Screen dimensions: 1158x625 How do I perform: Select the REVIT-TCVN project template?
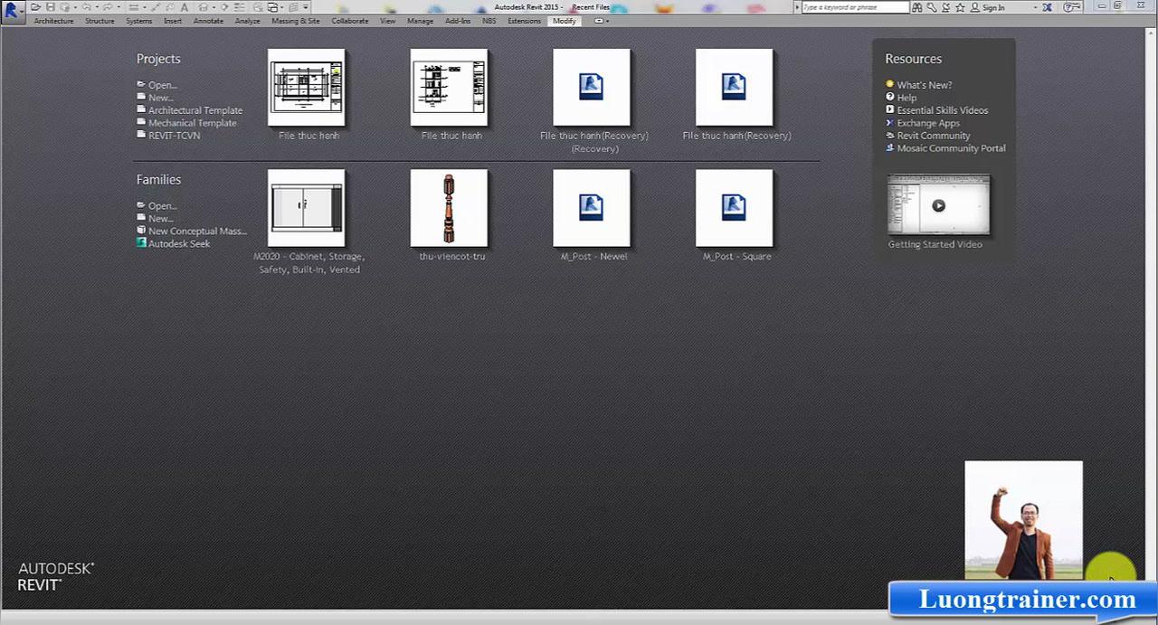click(x=175, y=136)
